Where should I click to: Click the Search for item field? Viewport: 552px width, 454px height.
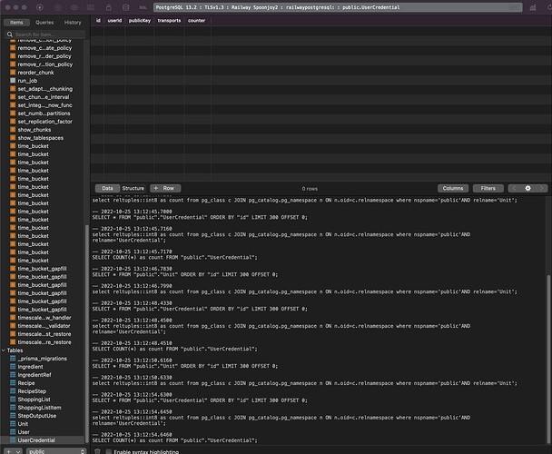tap(44, 35)
